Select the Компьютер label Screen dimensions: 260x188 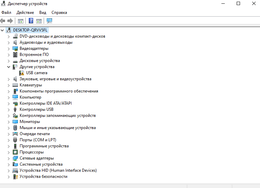point(30,97)
